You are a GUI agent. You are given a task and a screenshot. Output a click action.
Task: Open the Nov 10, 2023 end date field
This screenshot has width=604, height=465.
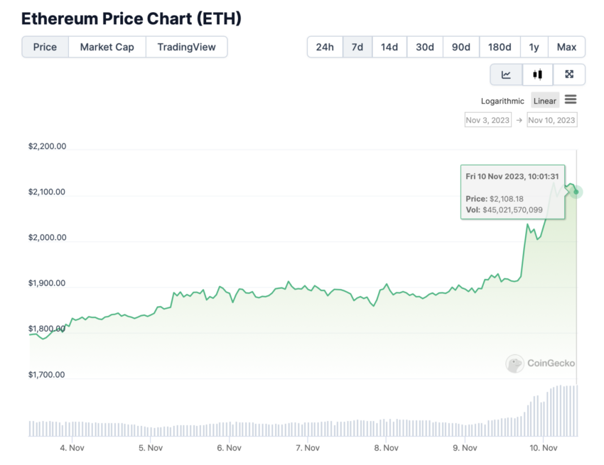coord(551,120)
